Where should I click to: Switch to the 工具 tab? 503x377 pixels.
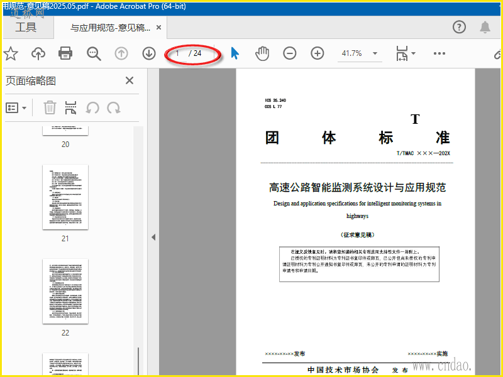(x=26, y=27)
